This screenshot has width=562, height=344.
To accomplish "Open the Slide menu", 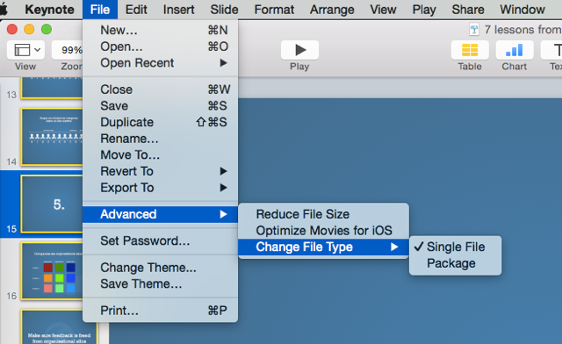I will 224,10.
